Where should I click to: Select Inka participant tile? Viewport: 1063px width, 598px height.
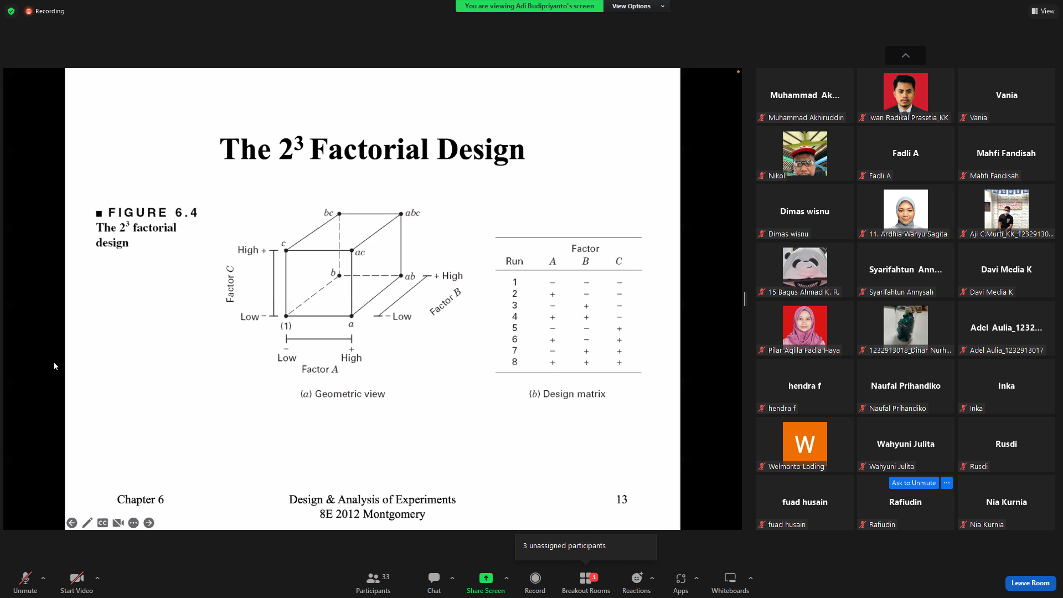(1007, 386)
